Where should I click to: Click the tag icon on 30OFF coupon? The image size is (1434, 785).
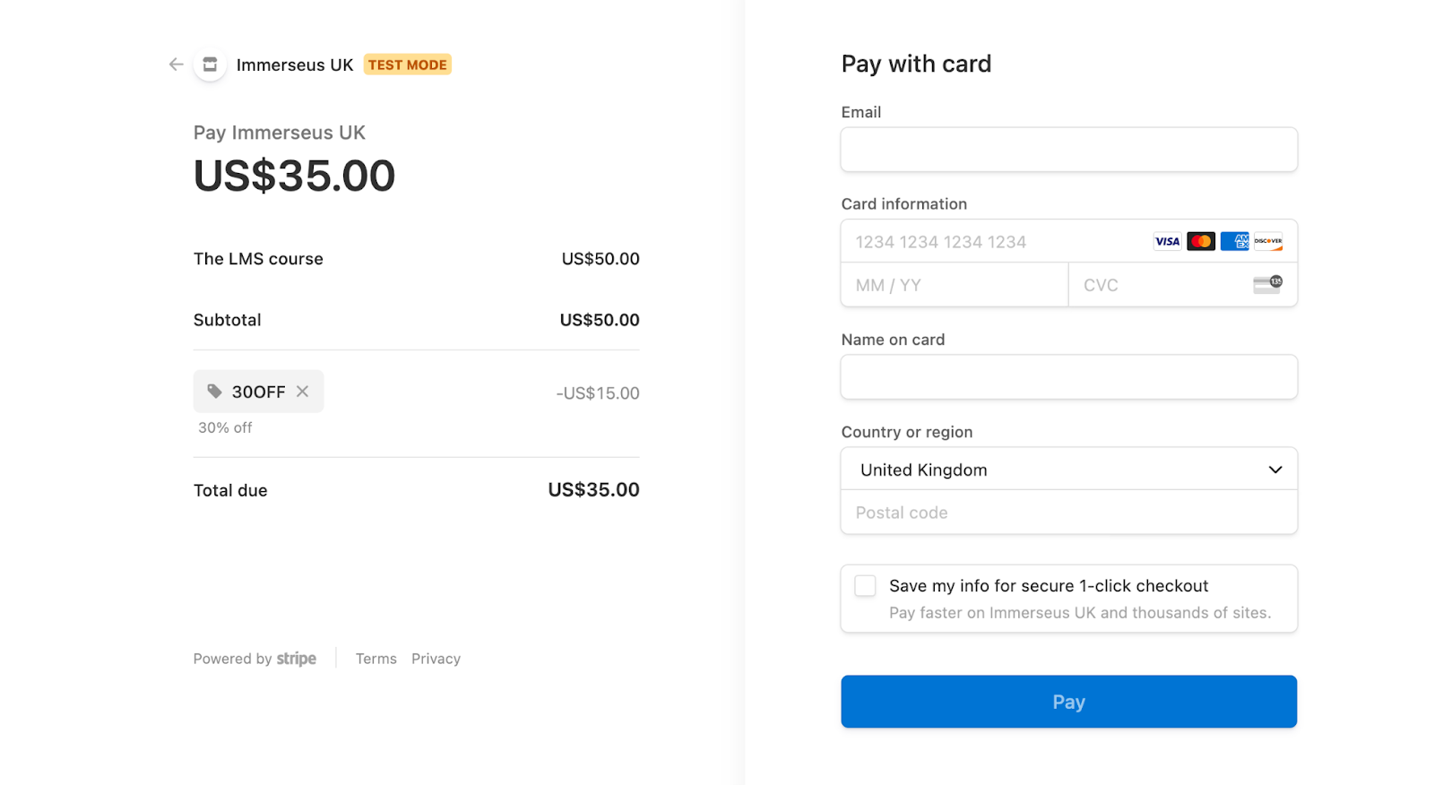click(x=215, y=392)
